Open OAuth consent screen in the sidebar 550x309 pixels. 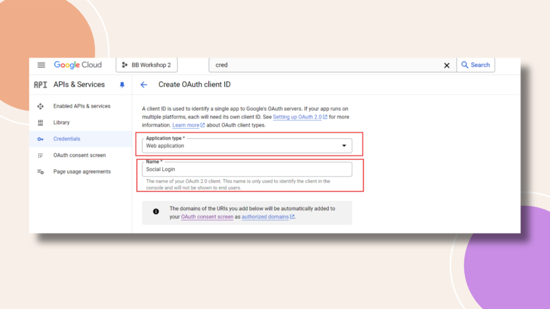(x=79, y=155)
